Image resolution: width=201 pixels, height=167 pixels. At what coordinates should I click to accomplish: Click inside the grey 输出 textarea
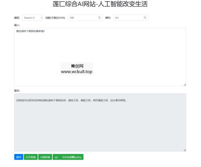click(x=100, y=122)
